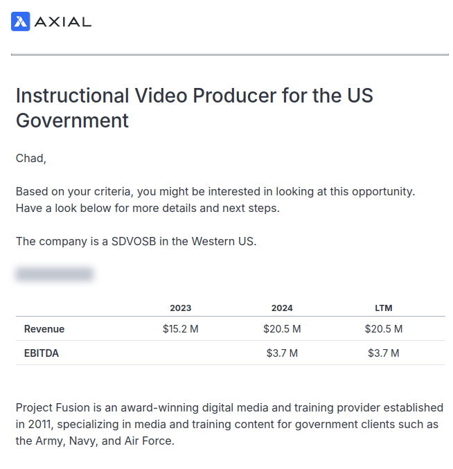The width and height of the screenshot is (453, 469).
Task: Click the horizontal divider below the logo
Action: point(229,55)
